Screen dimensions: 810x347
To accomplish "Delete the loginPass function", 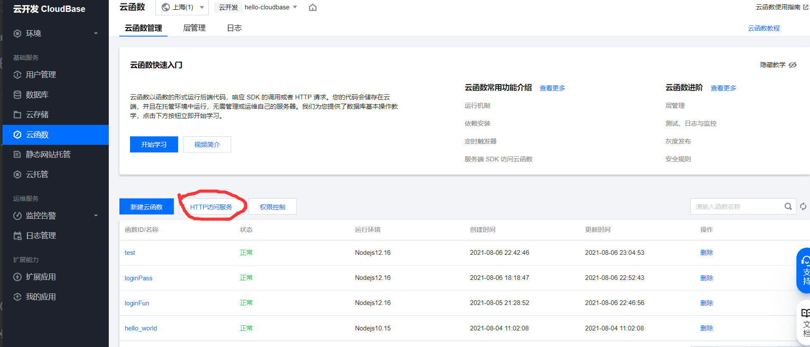I will (706, 278).
